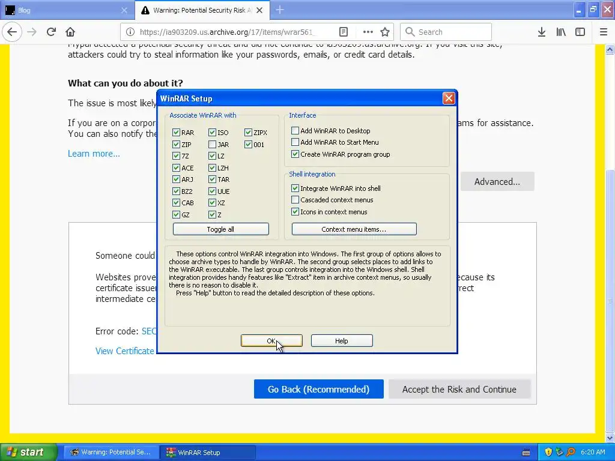This screenshot has width=615, height=461.
Task: Switch to Firefox Warning taskbar item
Action: coord(111,452)
